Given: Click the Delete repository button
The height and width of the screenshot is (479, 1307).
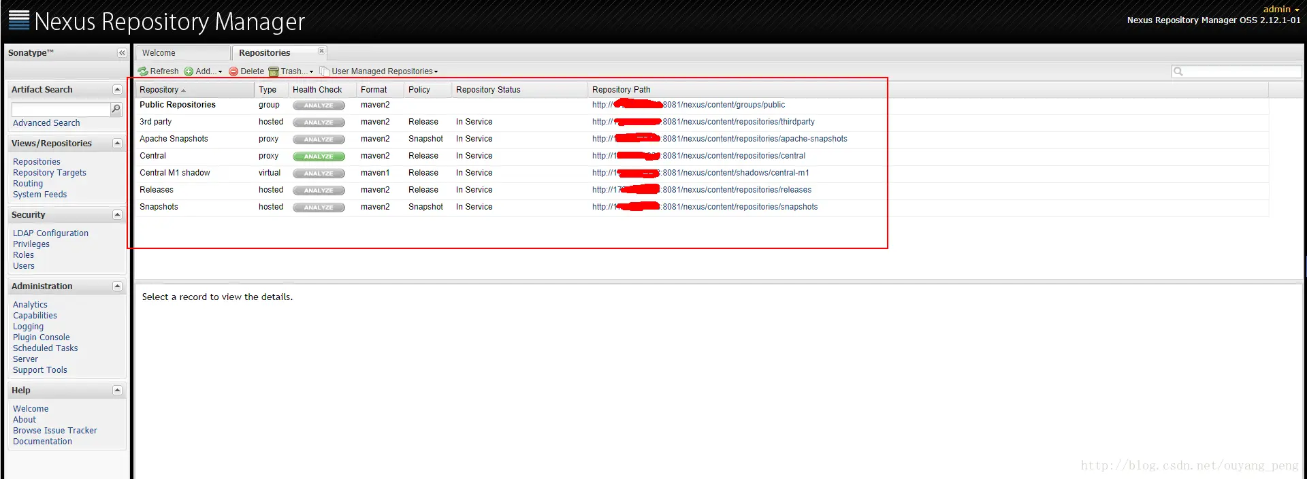Looking at the screenshot, I should (x=246, y=71).
